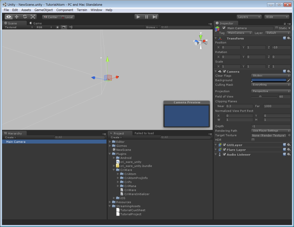Open GUILayer component gear menu
Screen dimensions: 294x227
(289, 145)
